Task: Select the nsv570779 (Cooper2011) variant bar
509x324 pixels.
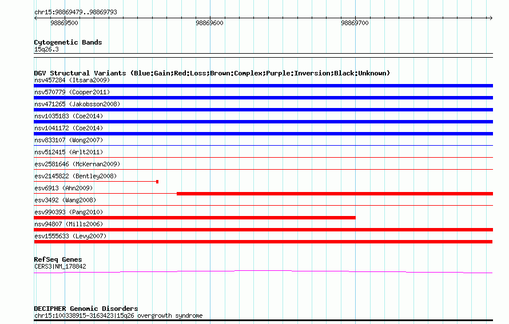Action: [x=263, y=98]
